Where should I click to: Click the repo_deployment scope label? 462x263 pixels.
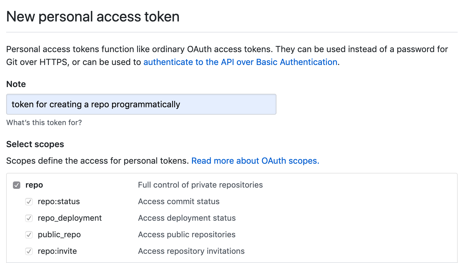click(x=70, y=218)
